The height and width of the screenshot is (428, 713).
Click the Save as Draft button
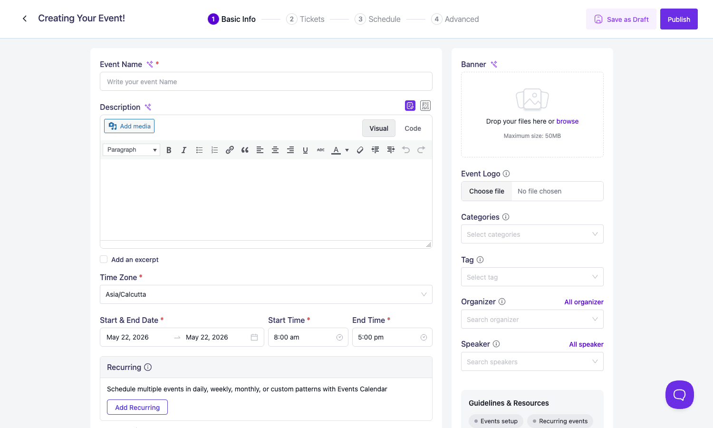(x=621, y=19)
